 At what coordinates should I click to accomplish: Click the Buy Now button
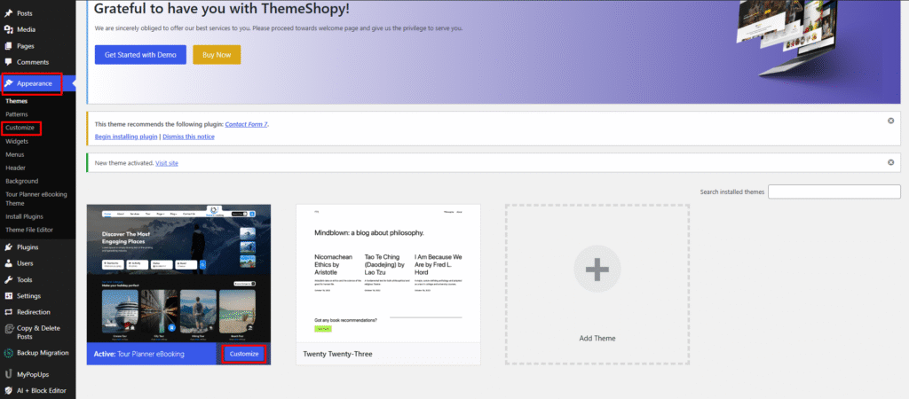(217, 55)
